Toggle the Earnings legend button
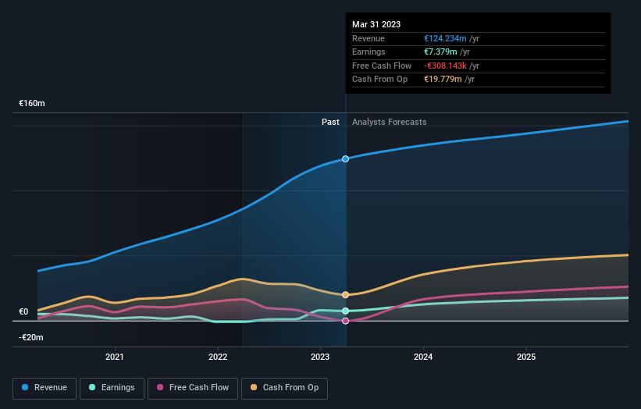This screenshot has height=409, width=641. point(112,388)
